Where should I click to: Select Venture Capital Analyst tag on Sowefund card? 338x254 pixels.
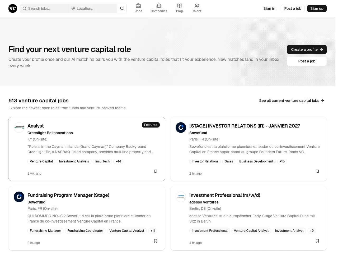pos(127,231)
